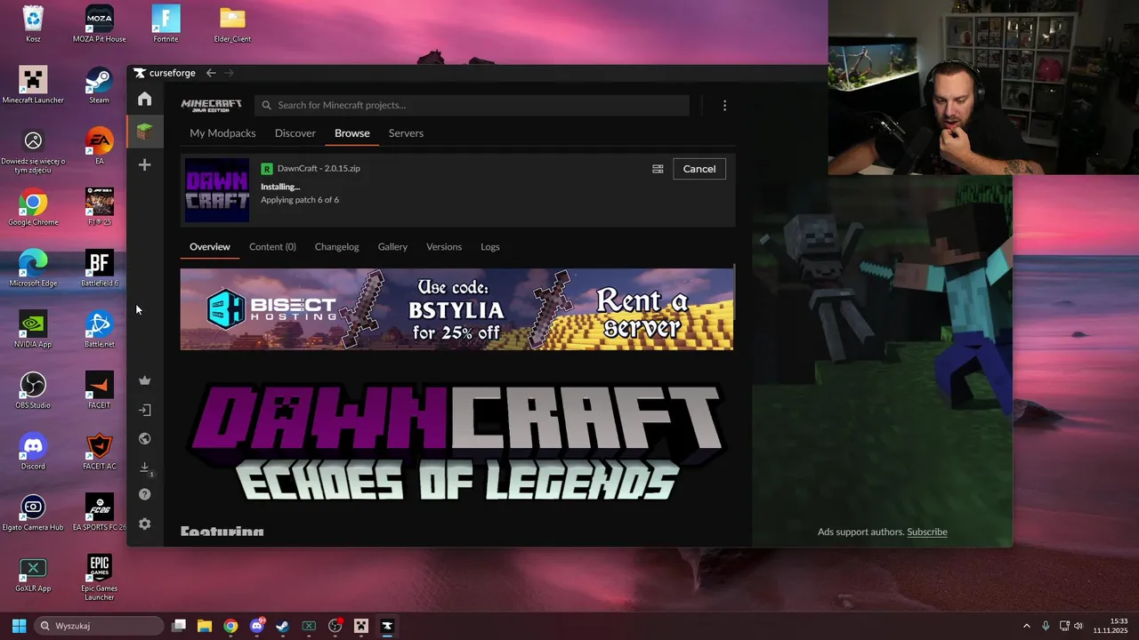Click the DawnCraft - 2.0.15.zip title
This screenshot has width=1139, height=640.
coord(319,168)
